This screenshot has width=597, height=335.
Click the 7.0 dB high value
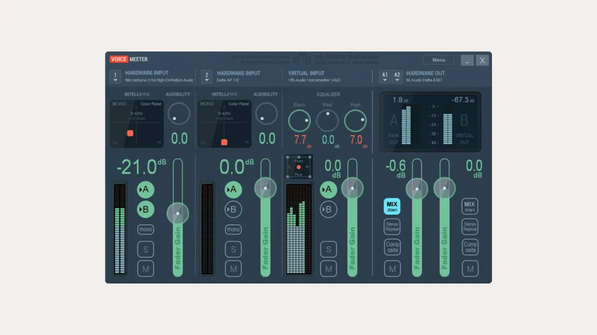357,140
